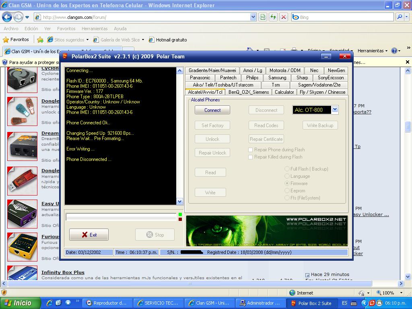Click the red Dongle USB thumbnail image
Image resolution: width=412 pixels, height=309 pixels.
coord(23,181)
